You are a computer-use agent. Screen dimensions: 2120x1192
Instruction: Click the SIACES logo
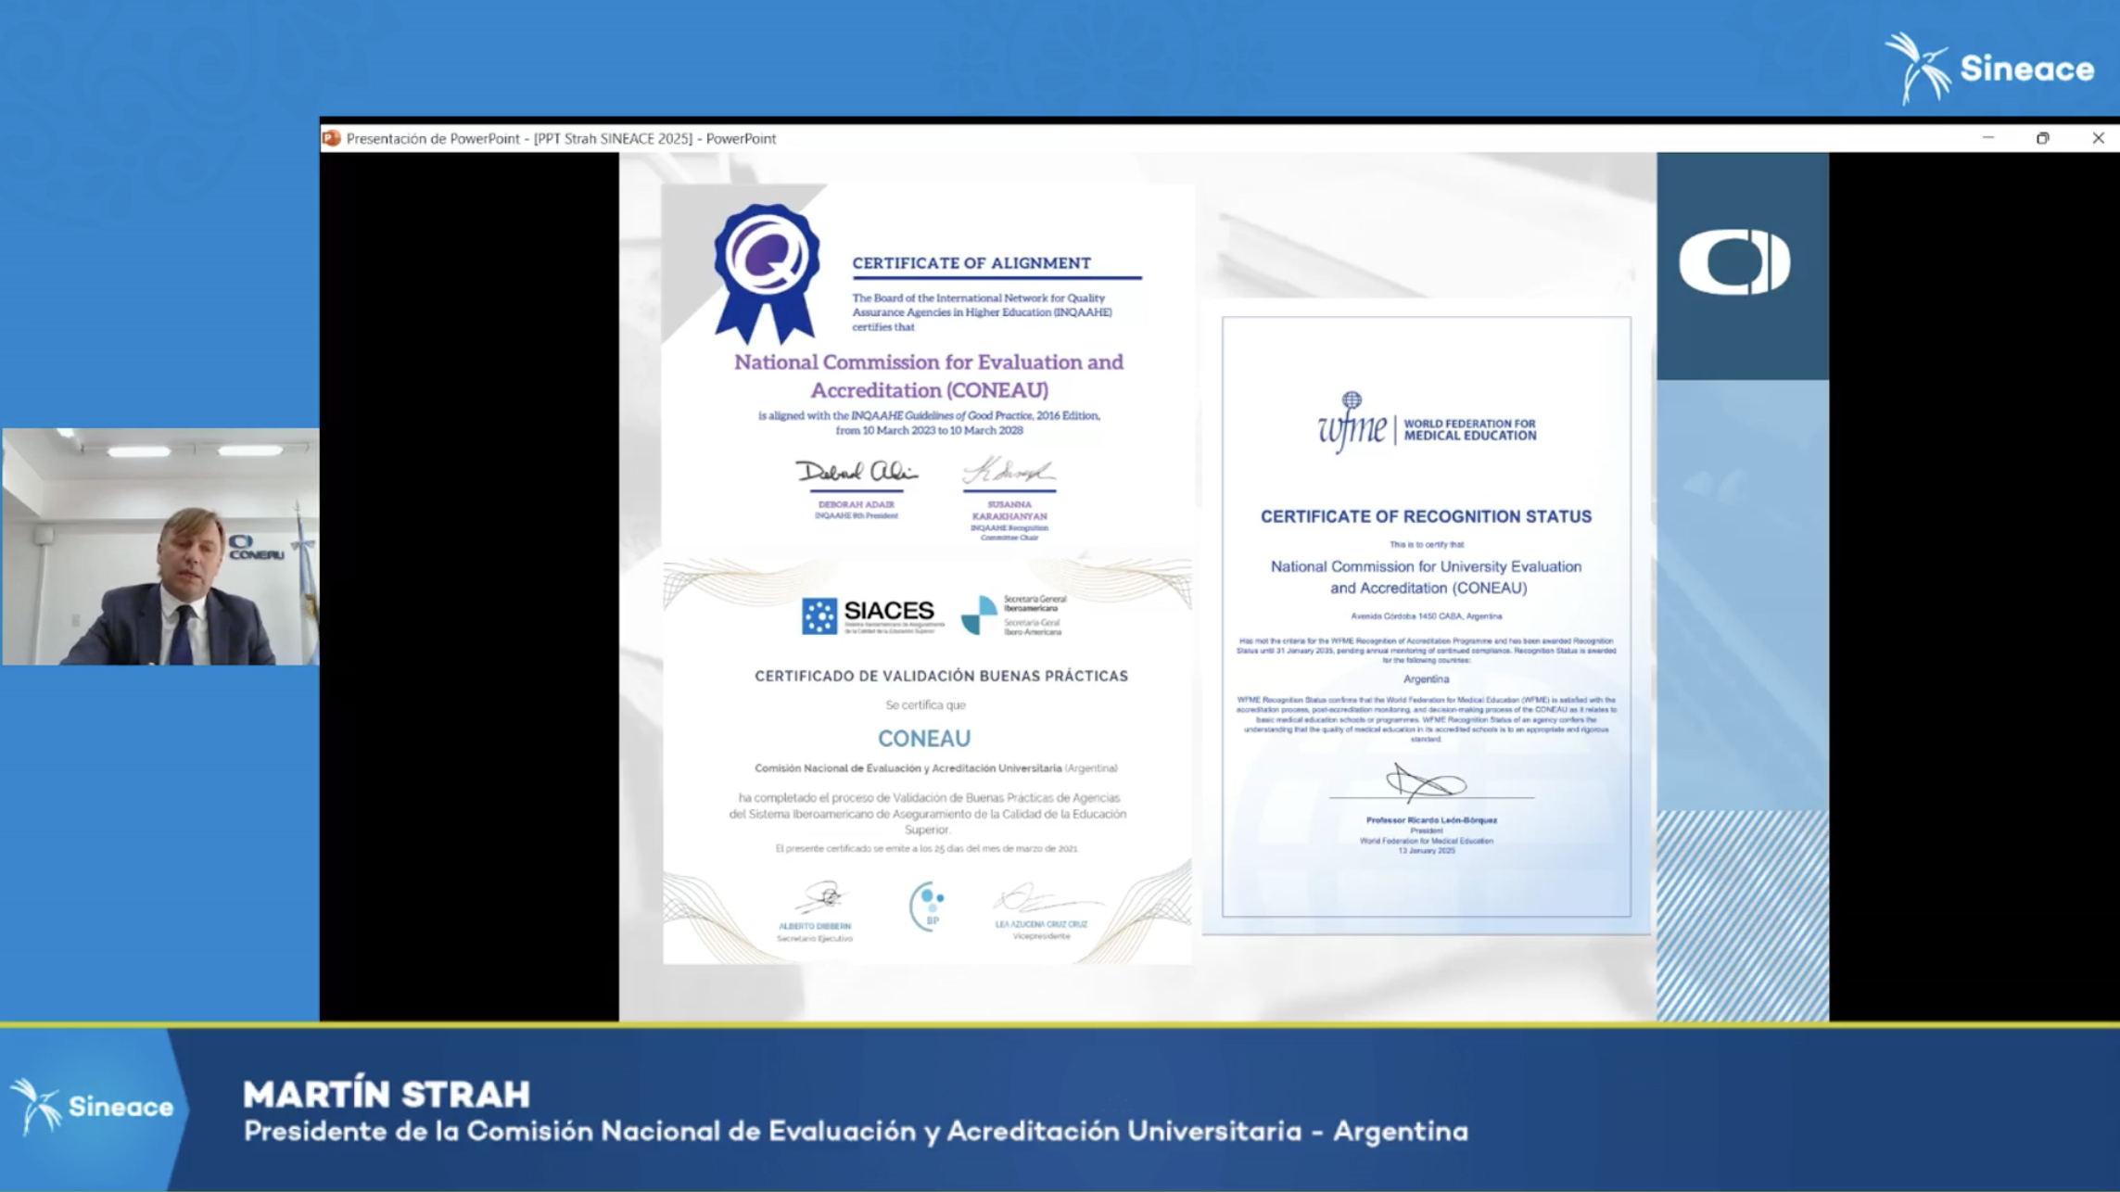(872, 615)
